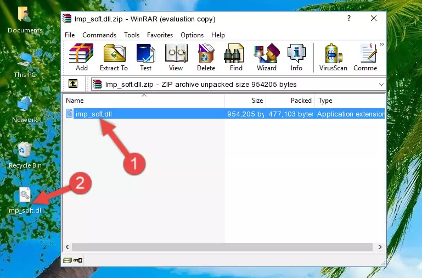Click the password key status bar icon

pyautogui.click(x=78, y=260)
